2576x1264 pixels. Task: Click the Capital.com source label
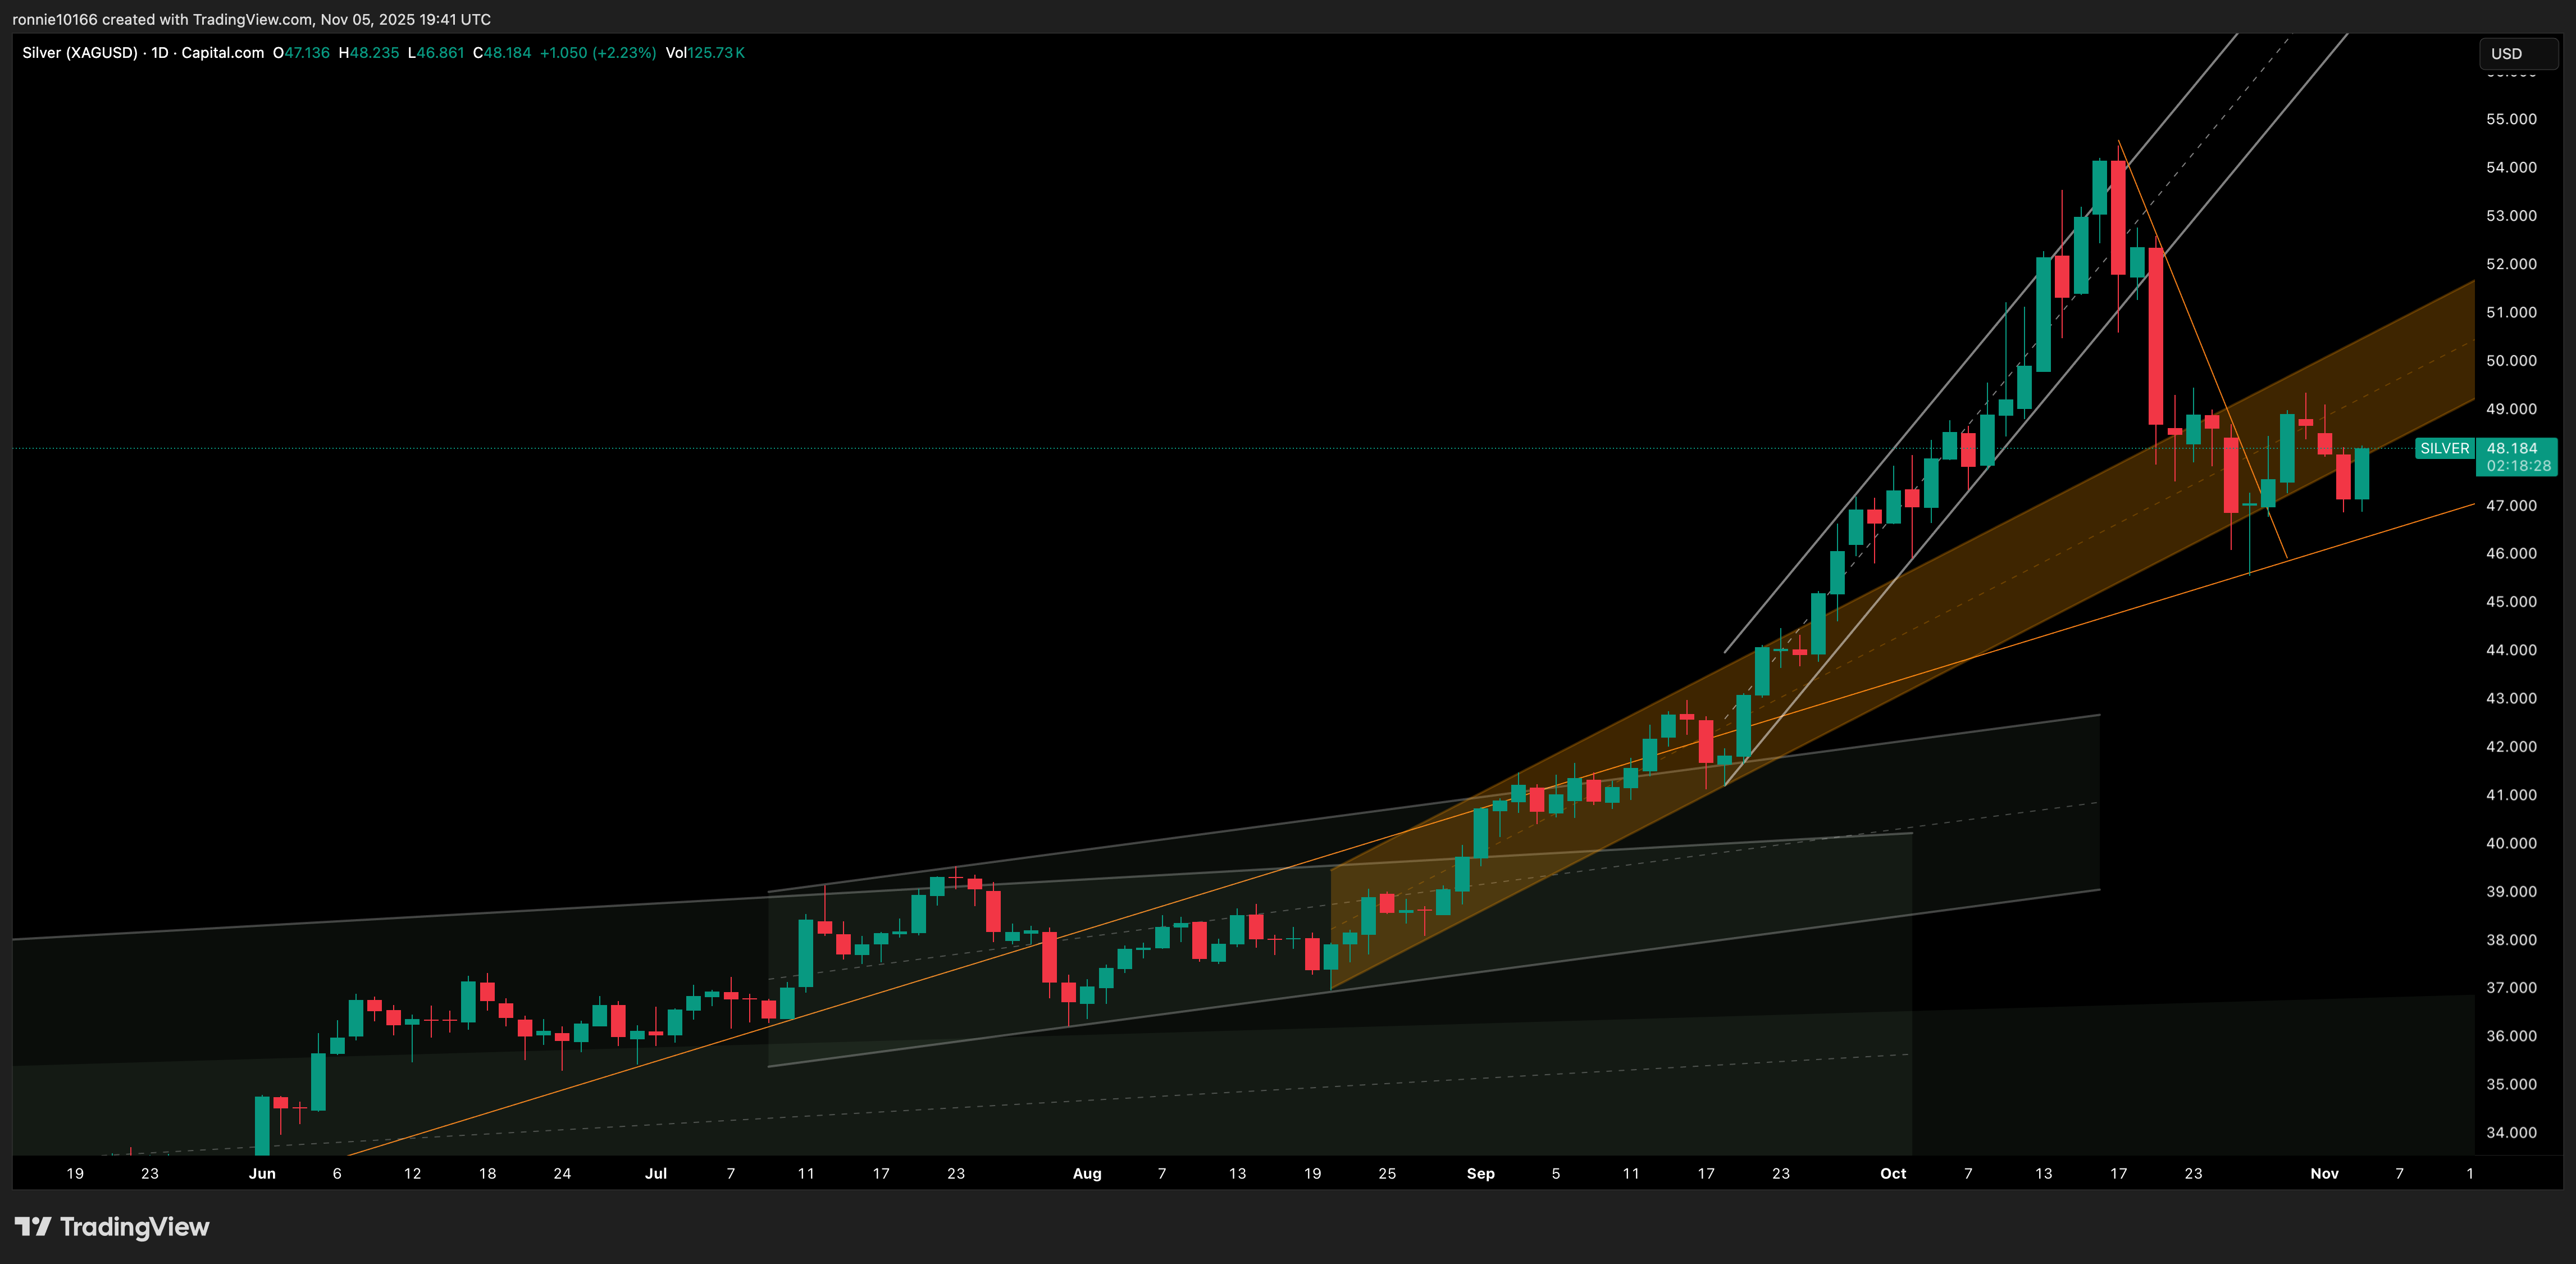pos(222,53)
